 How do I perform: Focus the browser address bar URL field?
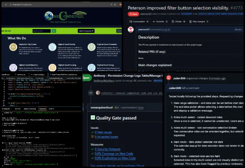point(23,5)
